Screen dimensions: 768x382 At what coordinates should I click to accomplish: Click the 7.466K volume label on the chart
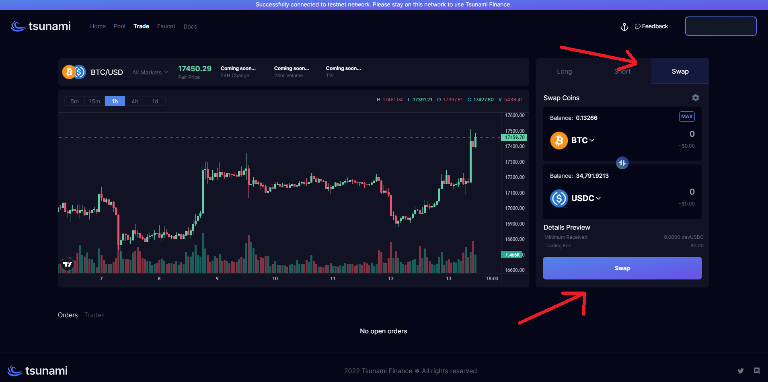(x=512, y=255)
